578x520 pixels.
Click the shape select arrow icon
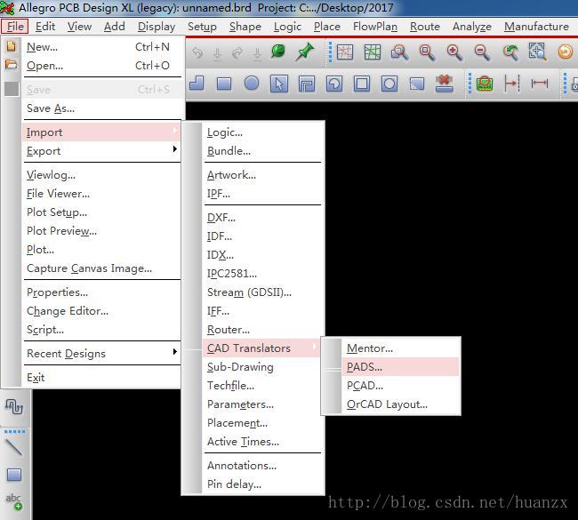click(x=279, y=84)
